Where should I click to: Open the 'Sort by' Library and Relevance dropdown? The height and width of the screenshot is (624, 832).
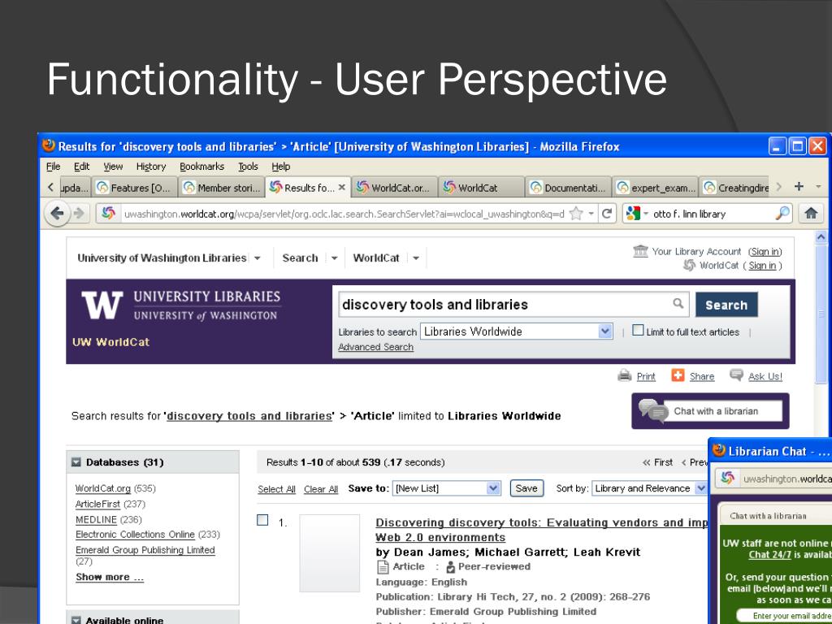click(x=650, y=488)
